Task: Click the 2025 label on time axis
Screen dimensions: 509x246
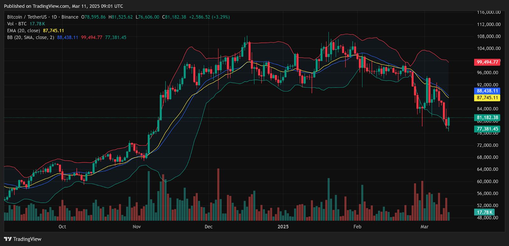Action: [283, 227]
